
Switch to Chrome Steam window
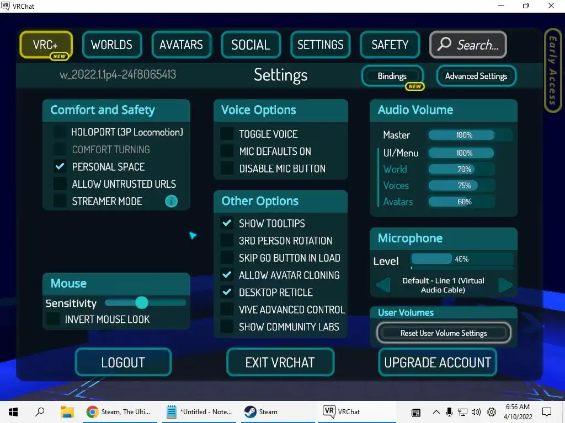120,412
